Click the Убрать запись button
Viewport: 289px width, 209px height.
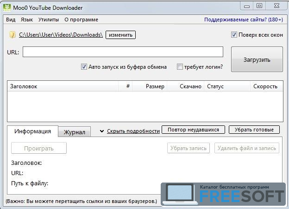pos(188,148)
